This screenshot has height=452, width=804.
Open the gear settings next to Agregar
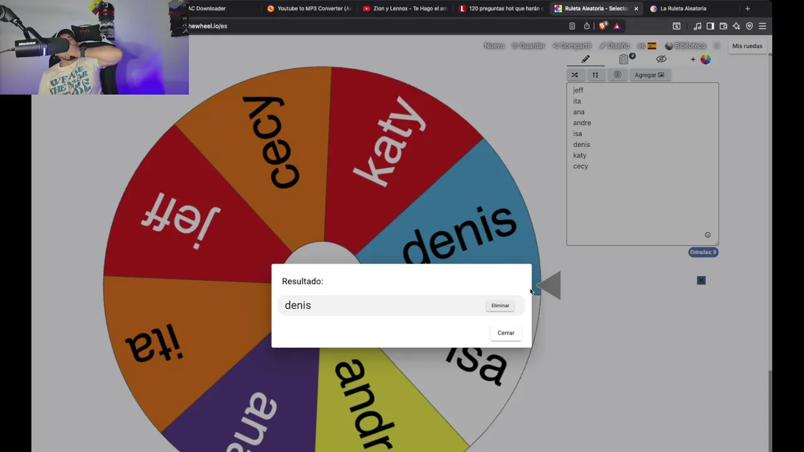pos(617,75)
